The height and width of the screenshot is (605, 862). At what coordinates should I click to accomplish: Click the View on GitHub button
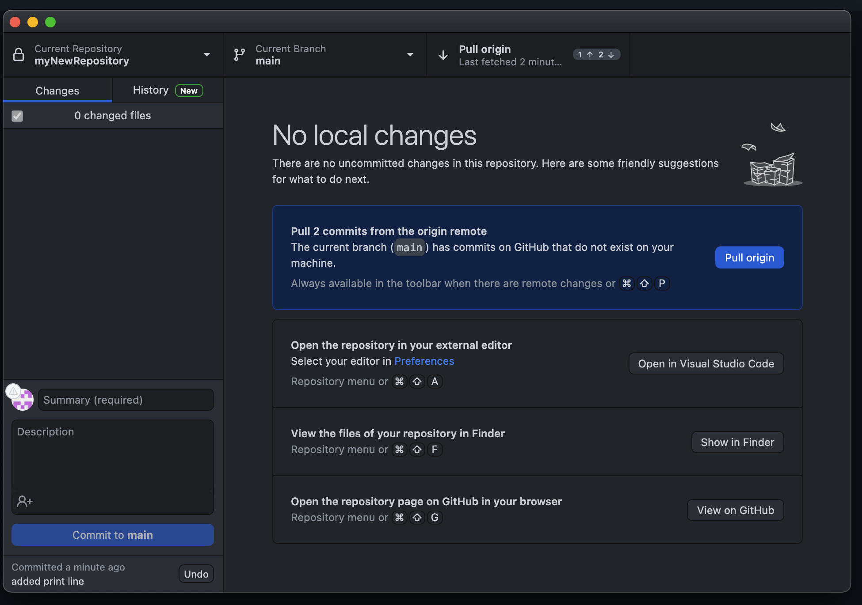coord(736,510)
